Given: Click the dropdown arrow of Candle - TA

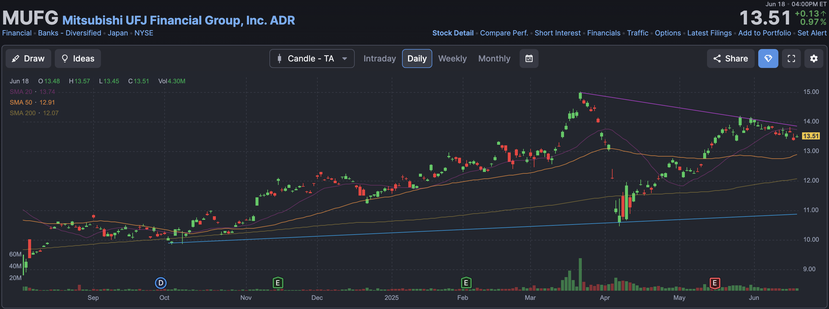Looking at the screenshot, I should 344,59.
